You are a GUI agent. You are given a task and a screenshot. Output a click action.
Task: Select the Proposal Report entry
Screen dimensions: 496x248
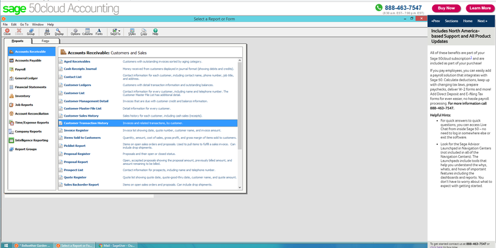[148, 162]
